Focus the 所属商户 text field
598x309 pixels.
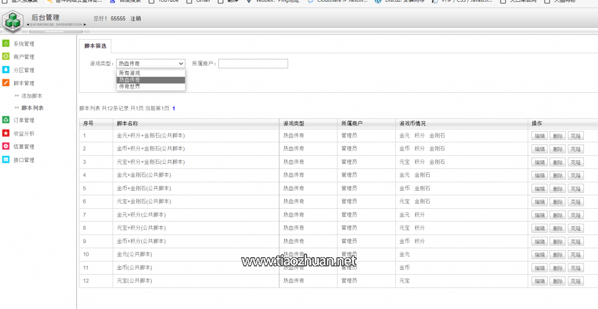[x=253, y=64]
